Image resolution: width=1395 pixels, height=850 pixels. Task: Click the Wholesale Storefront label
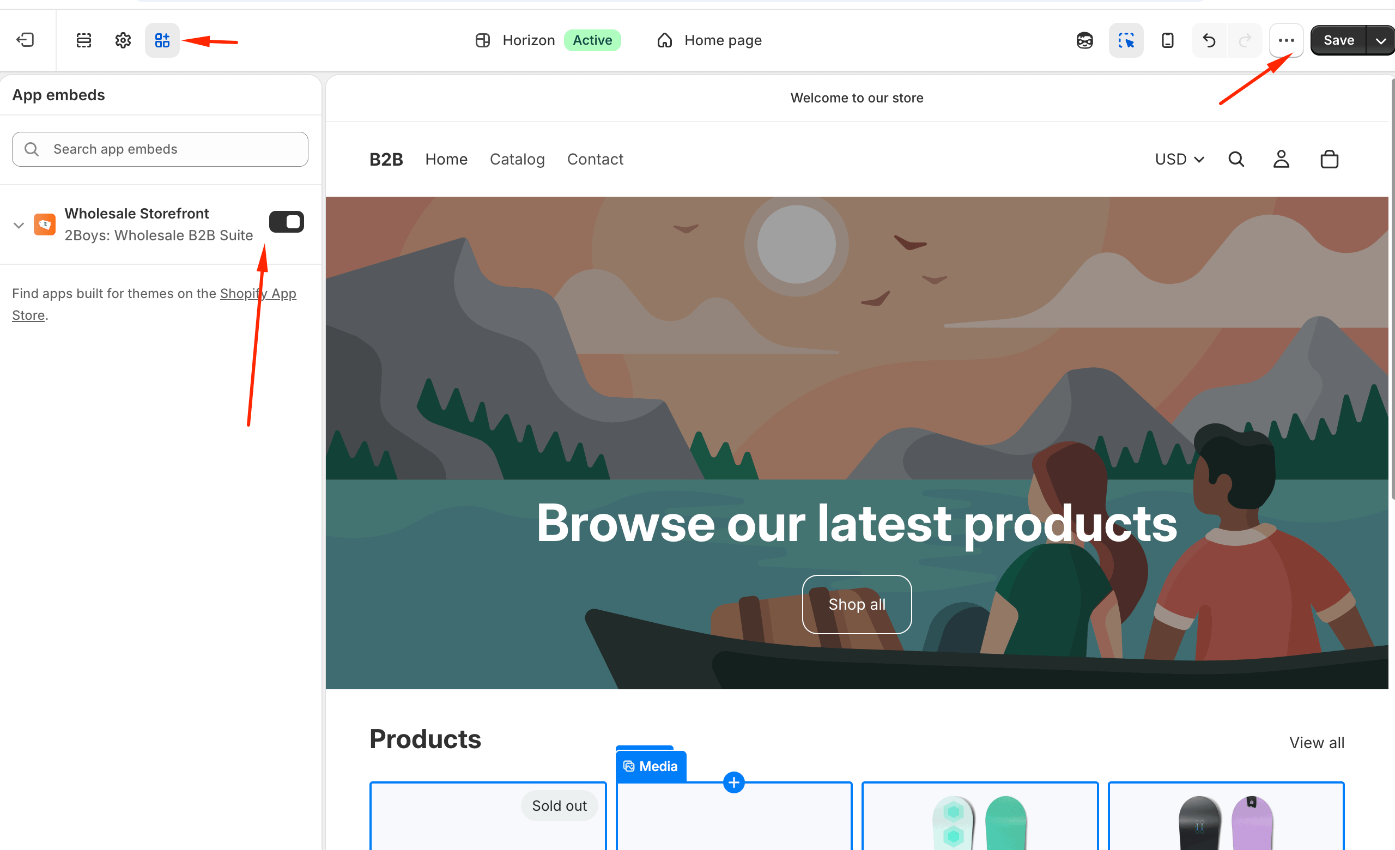(x=136, y=214)
